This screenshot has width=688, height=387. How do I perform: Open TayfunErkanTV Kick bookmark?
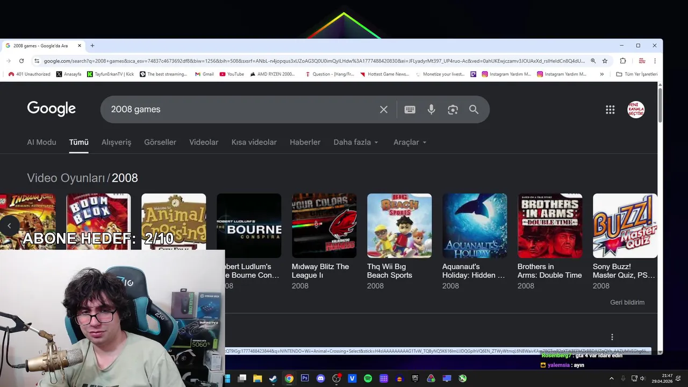coord(110,74)
